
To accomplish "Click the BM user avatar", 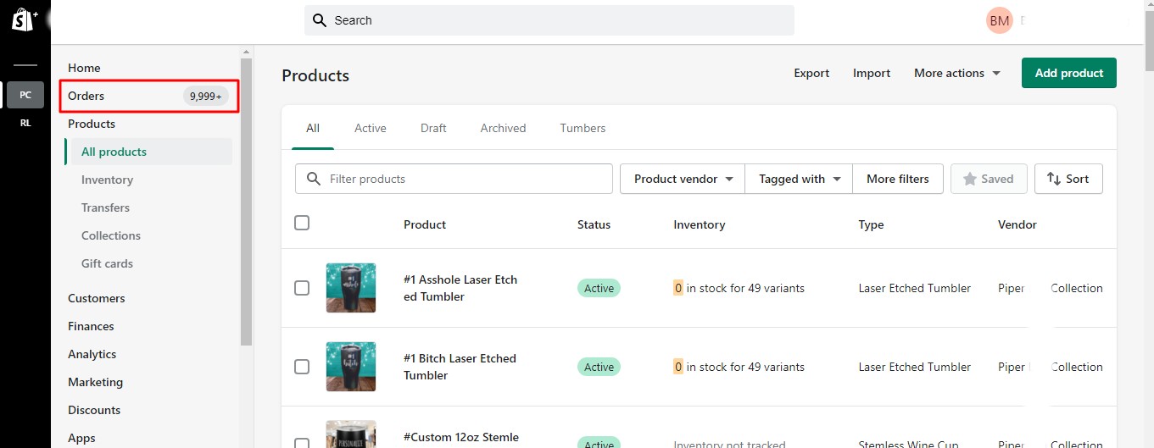I will coord(1000,20).
